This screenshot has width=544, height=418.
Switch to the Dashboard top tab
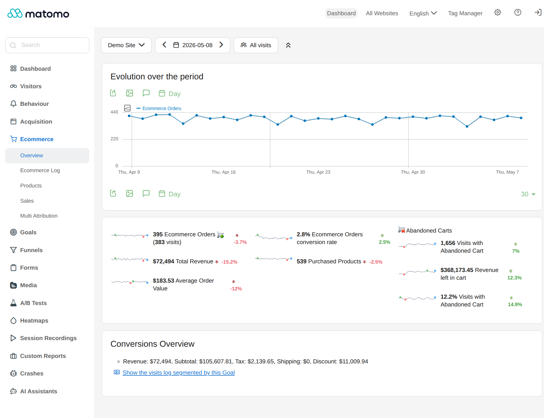pyautogui.click(x=341, y=13)
